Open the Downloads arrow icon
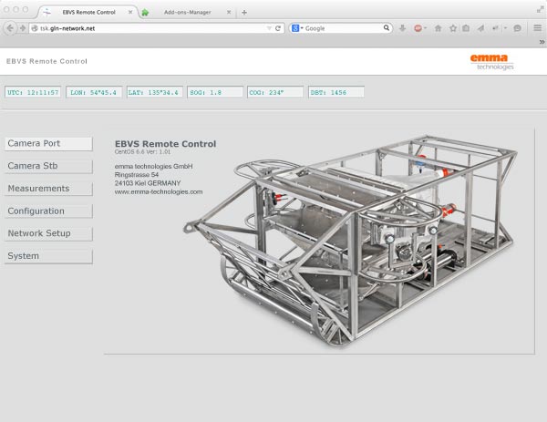The width and height of the screenshot is (547, 422). [x=402, y=28]
